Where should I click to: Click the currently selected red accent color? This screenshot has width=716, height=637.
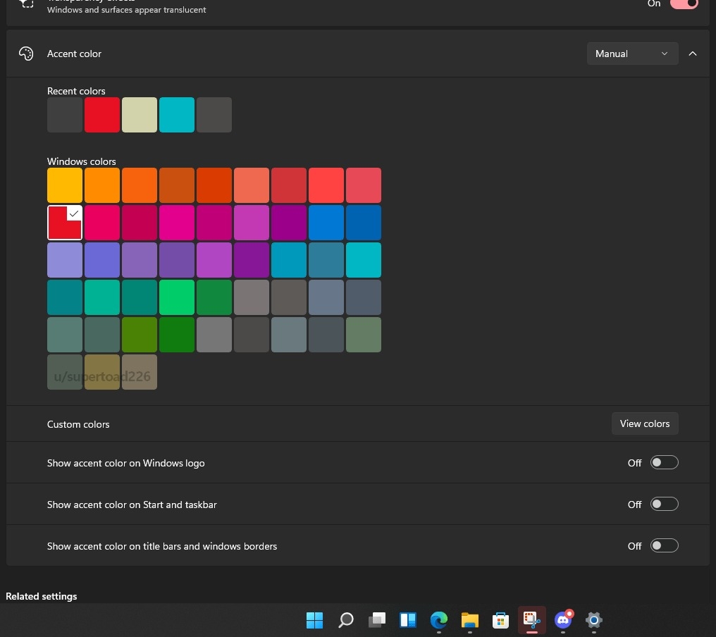click(x=64, y=222)
